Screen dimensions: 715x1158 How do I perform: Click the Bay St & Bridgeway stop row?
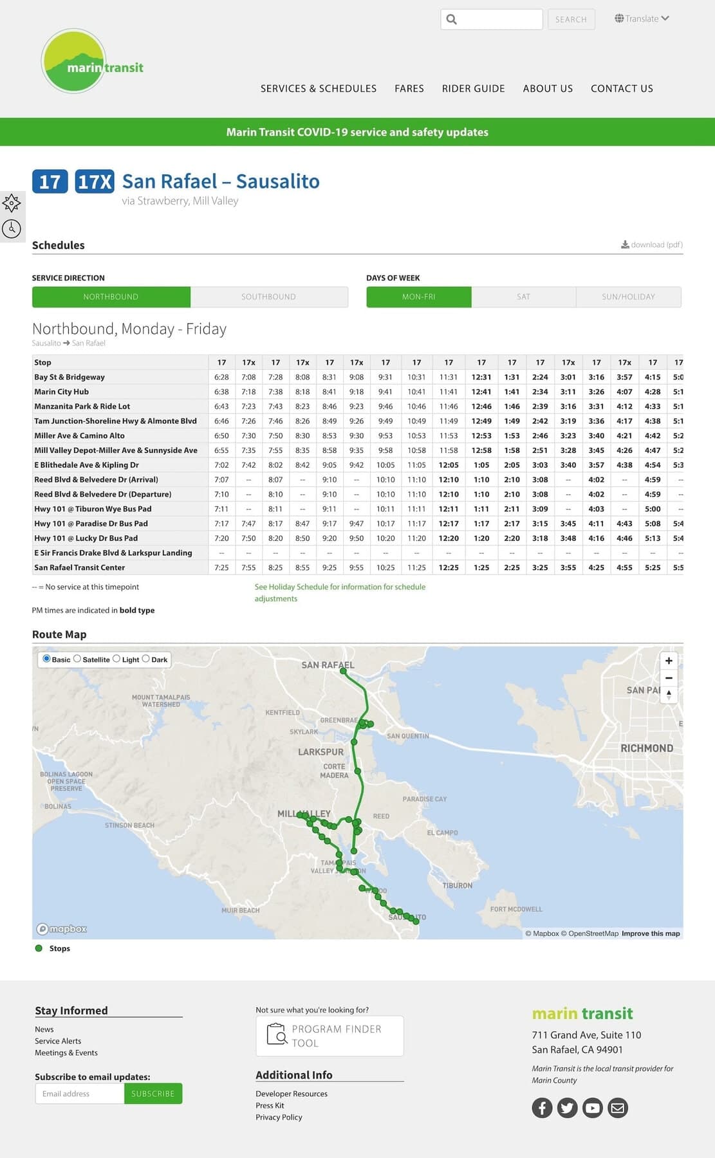(x=357, y=377)
